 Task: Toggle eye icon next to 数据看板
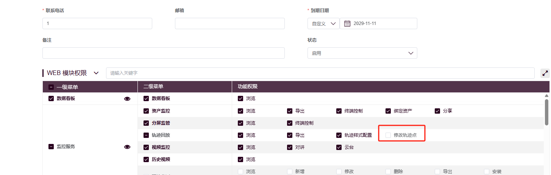127,99
